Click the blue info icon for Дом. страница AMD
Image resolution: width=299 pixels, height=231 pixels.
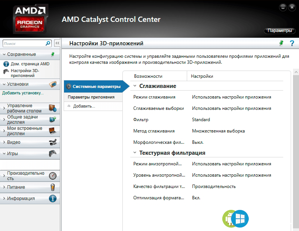pos(6,64)
